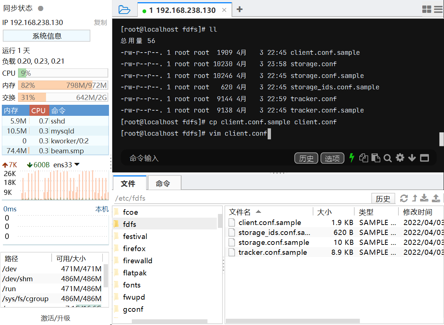444x325 pixels.
Task: Select the fwupd folder in tree
Action: coord(134,297)
